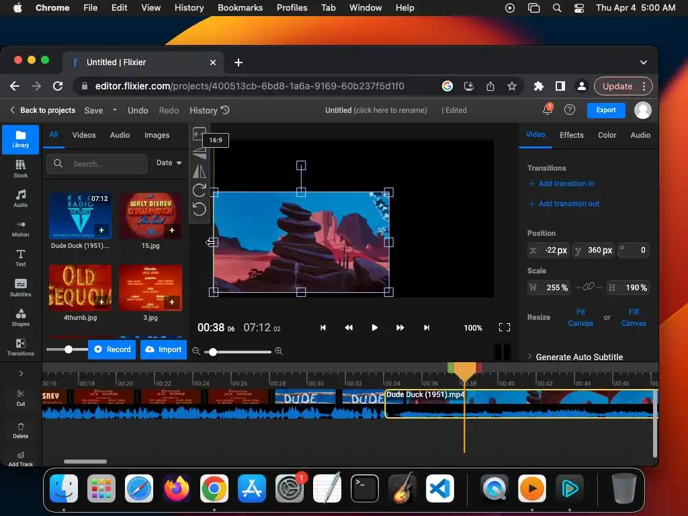Open Chrome extensions puzzle icon
This screenshot has width=688, height=516.
(x=538, y=86)
